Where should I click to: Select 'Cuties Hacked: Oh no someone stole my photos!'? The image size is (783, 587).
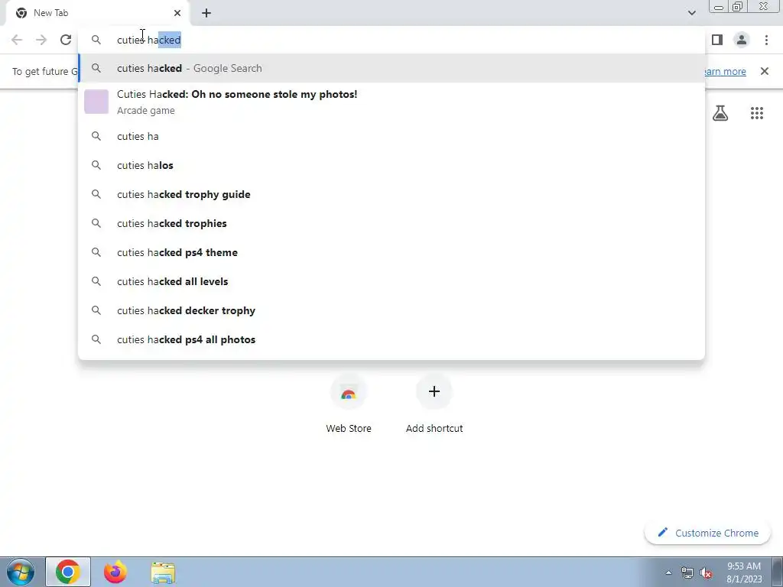pos(391,102)
